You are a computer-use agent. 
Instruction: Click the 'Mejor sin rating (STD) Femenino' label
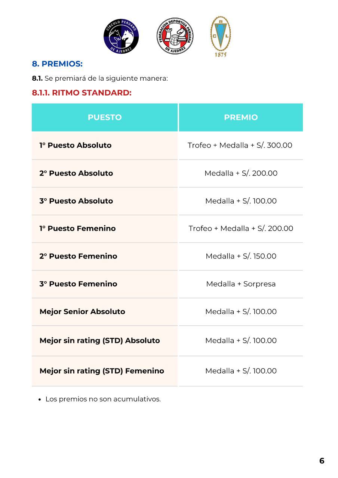pos(102,371)
